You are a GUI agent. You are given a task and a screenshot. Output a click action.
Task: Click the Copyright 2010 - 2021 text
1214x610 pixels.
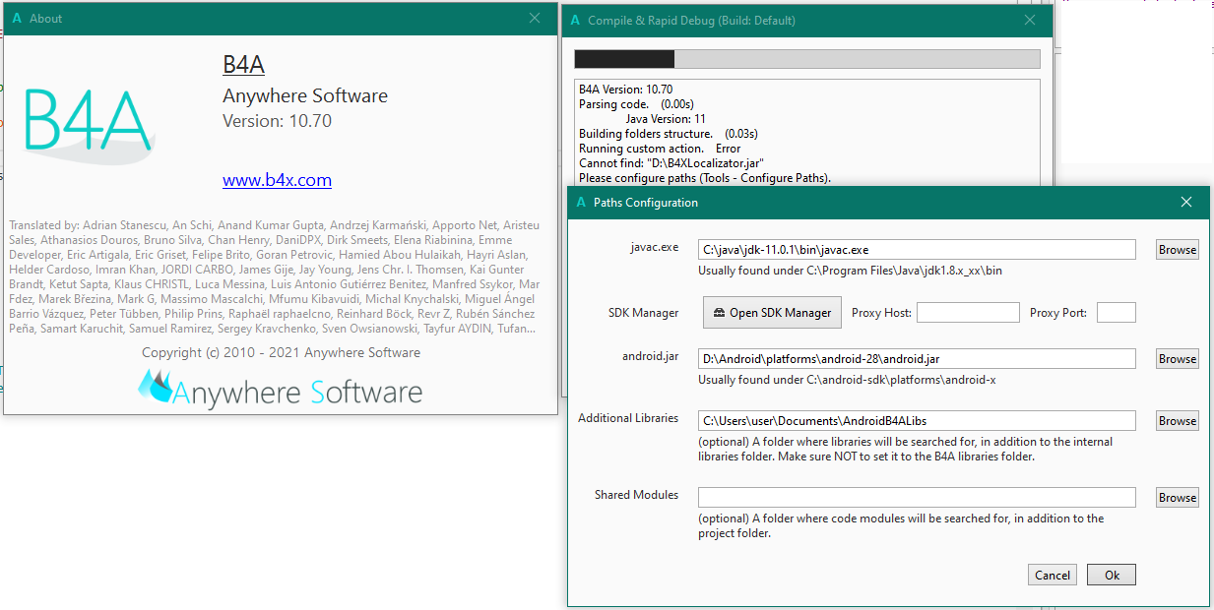coord(281,352)
